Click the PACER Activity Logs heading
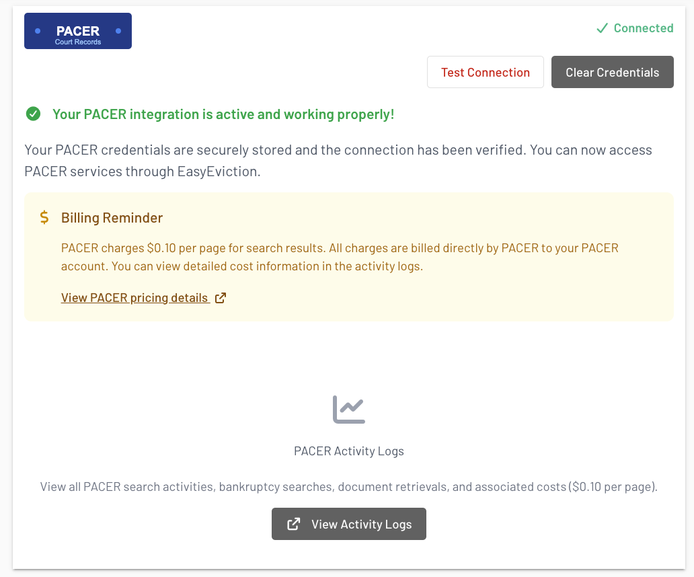 [348, 451]
